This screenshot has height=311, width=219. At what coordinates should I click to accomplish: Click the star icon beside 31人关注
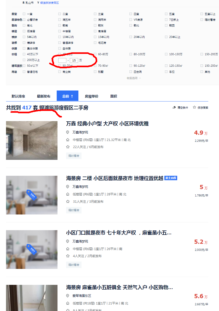68,201
